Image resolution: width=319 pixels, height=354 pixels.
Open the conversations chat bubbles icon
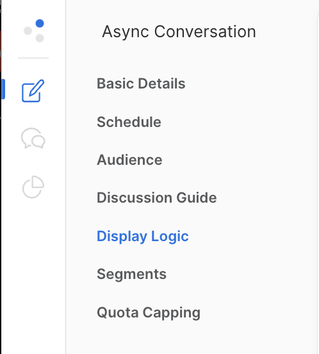33,138
